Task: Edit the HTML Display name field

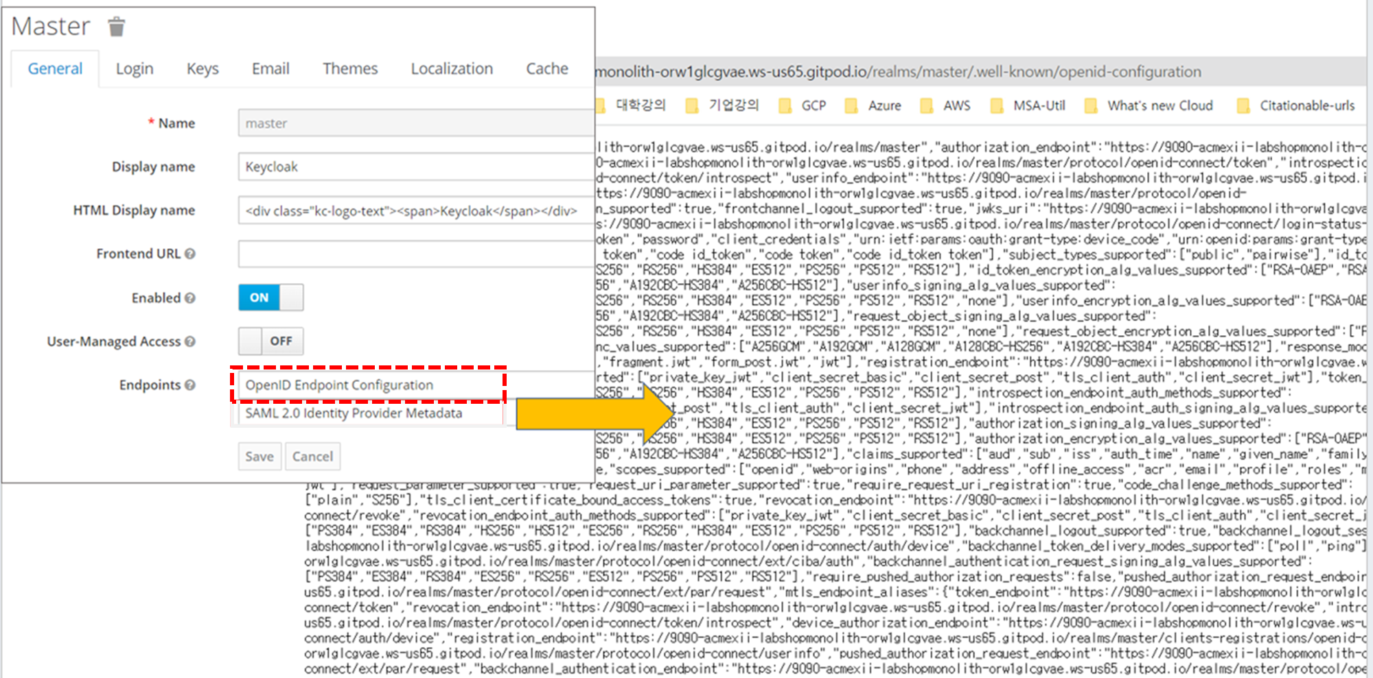Action: click(416, 210)
